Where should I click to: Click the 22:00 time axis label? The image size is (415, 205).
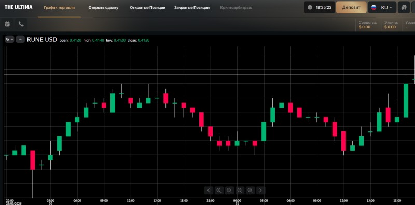click(10, 201)
